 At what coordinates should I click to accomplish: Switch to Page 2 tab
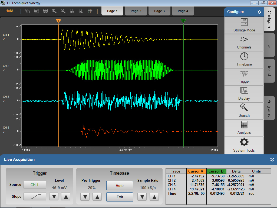click(136, 11)
